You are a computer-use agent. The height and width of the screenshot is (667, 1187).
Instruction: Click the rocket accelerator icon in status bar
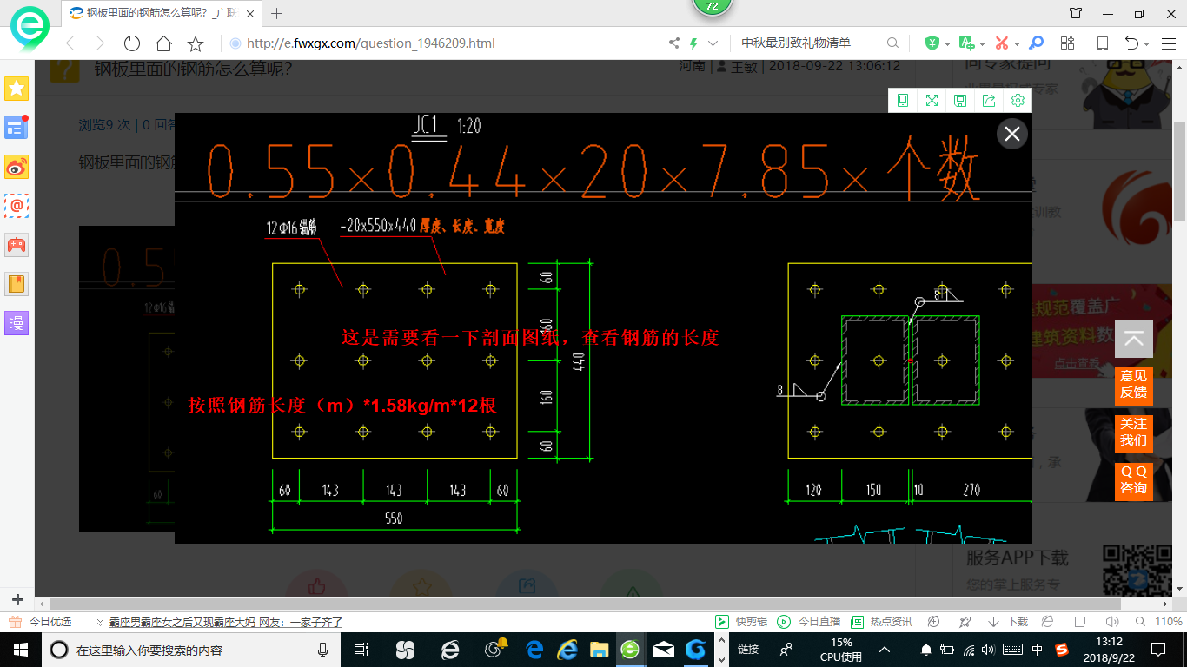pos(965,622)
